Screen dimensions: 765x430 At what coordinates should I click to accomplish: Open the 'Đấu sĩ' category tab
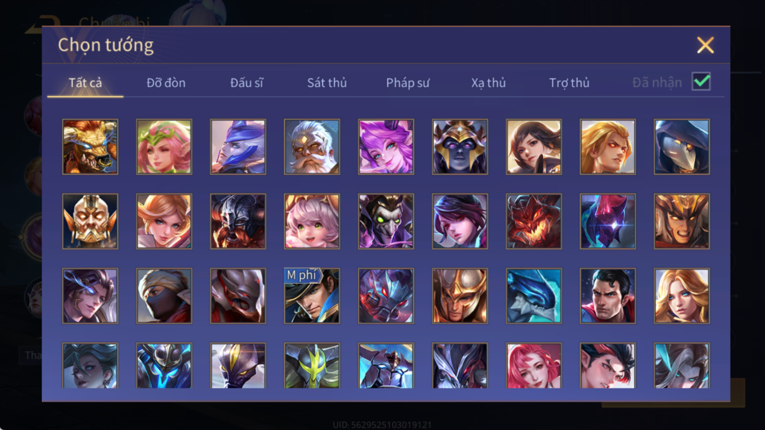tap(247, 83)
